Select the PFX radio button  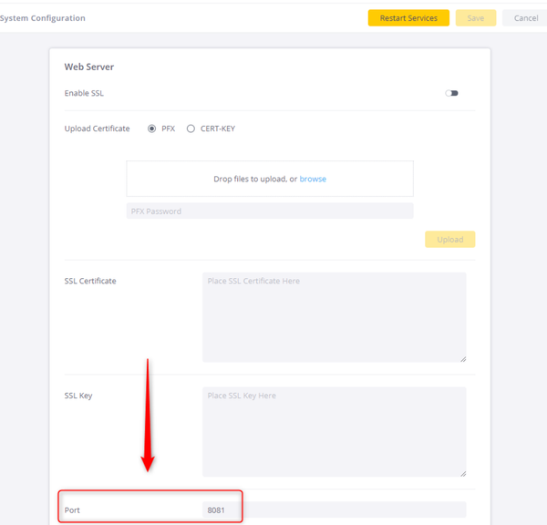(x=151, y=129)
